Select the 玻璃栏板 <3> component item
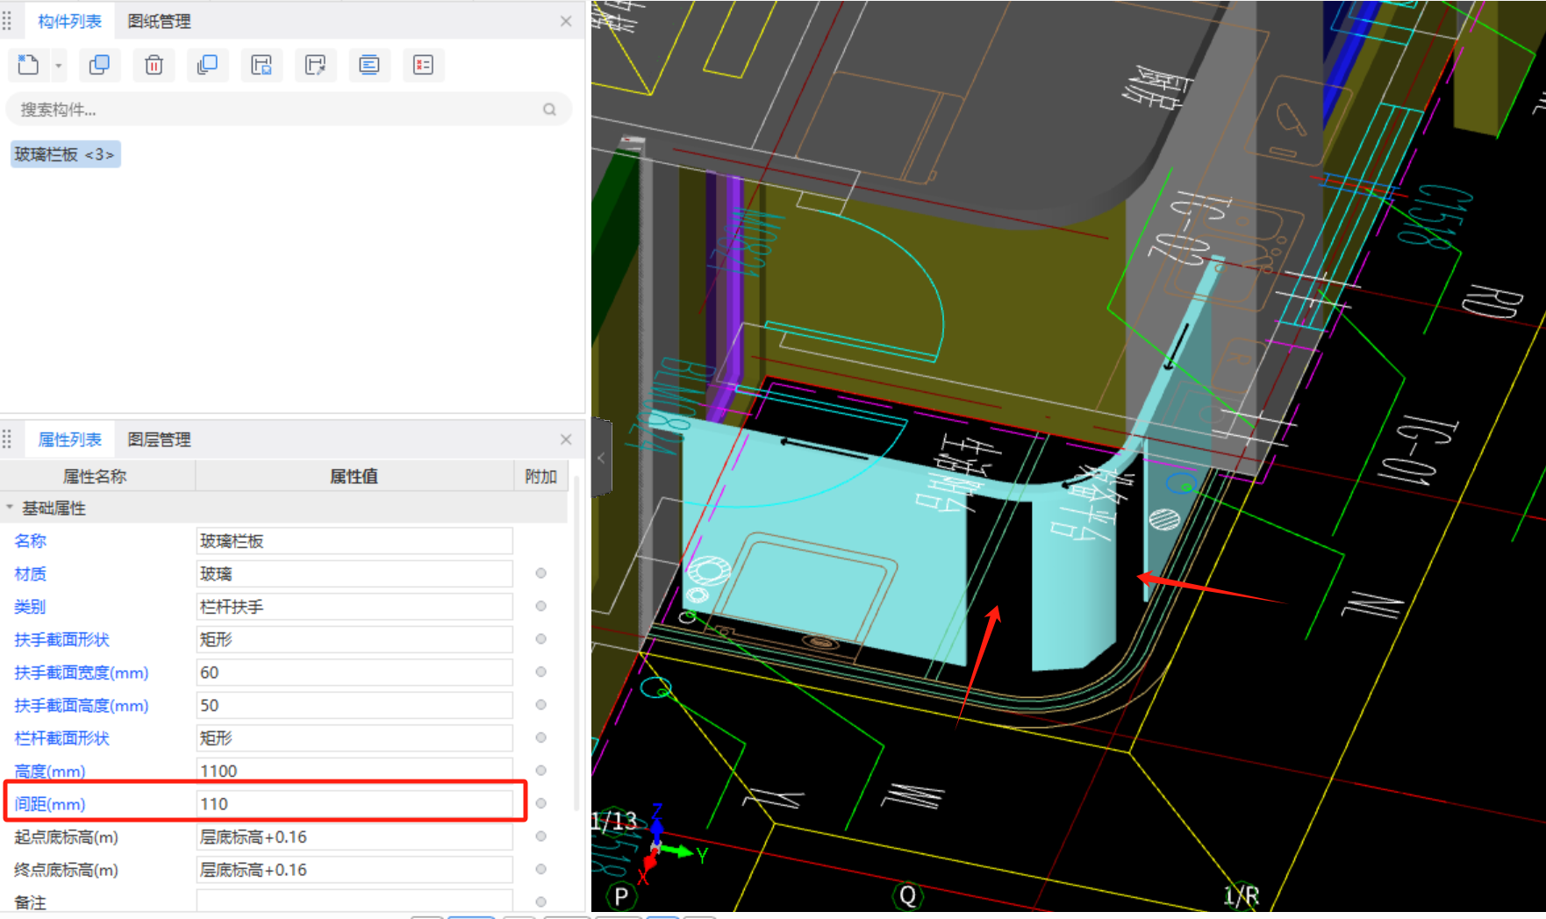1546x919 pixels. [x=65, y=154]
